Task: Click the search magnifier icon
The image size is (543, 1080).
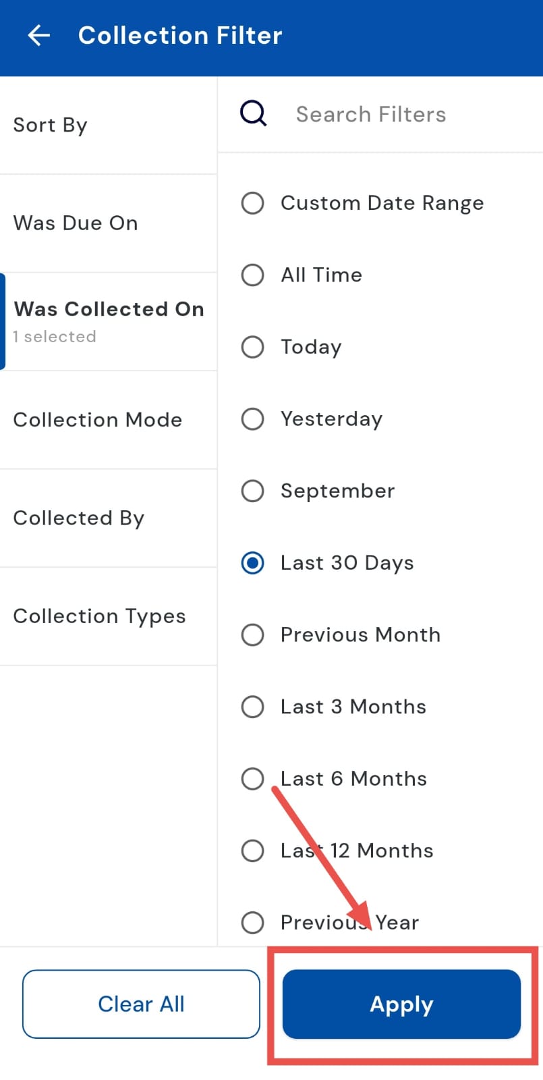Action: [254, 113]
